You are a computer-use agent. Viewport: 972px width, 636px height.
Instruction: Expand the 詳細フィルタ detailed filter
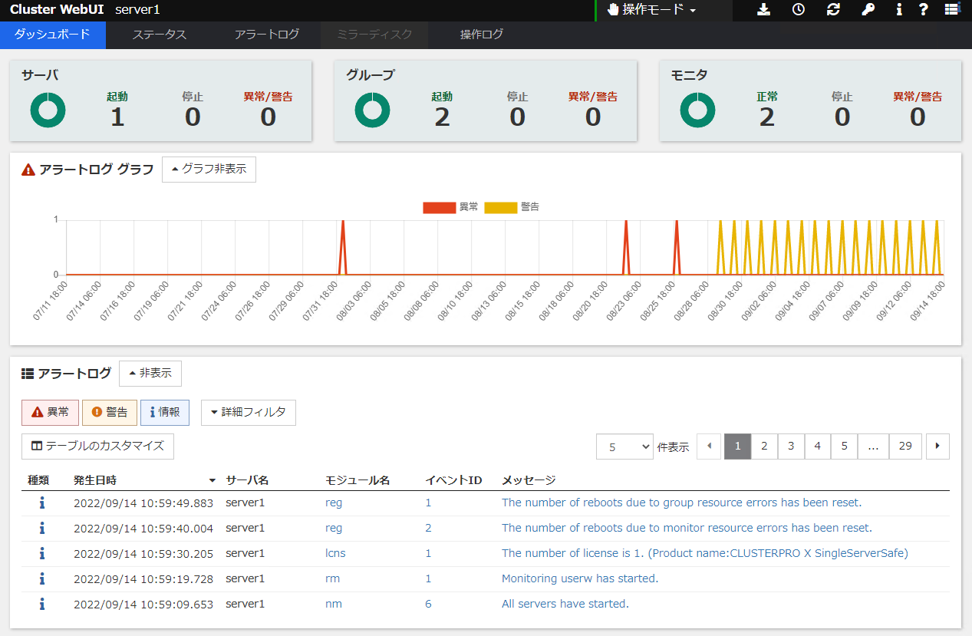tap(248, 412)
